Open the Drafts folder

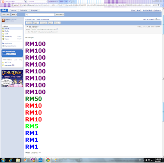tap(7, 31)
